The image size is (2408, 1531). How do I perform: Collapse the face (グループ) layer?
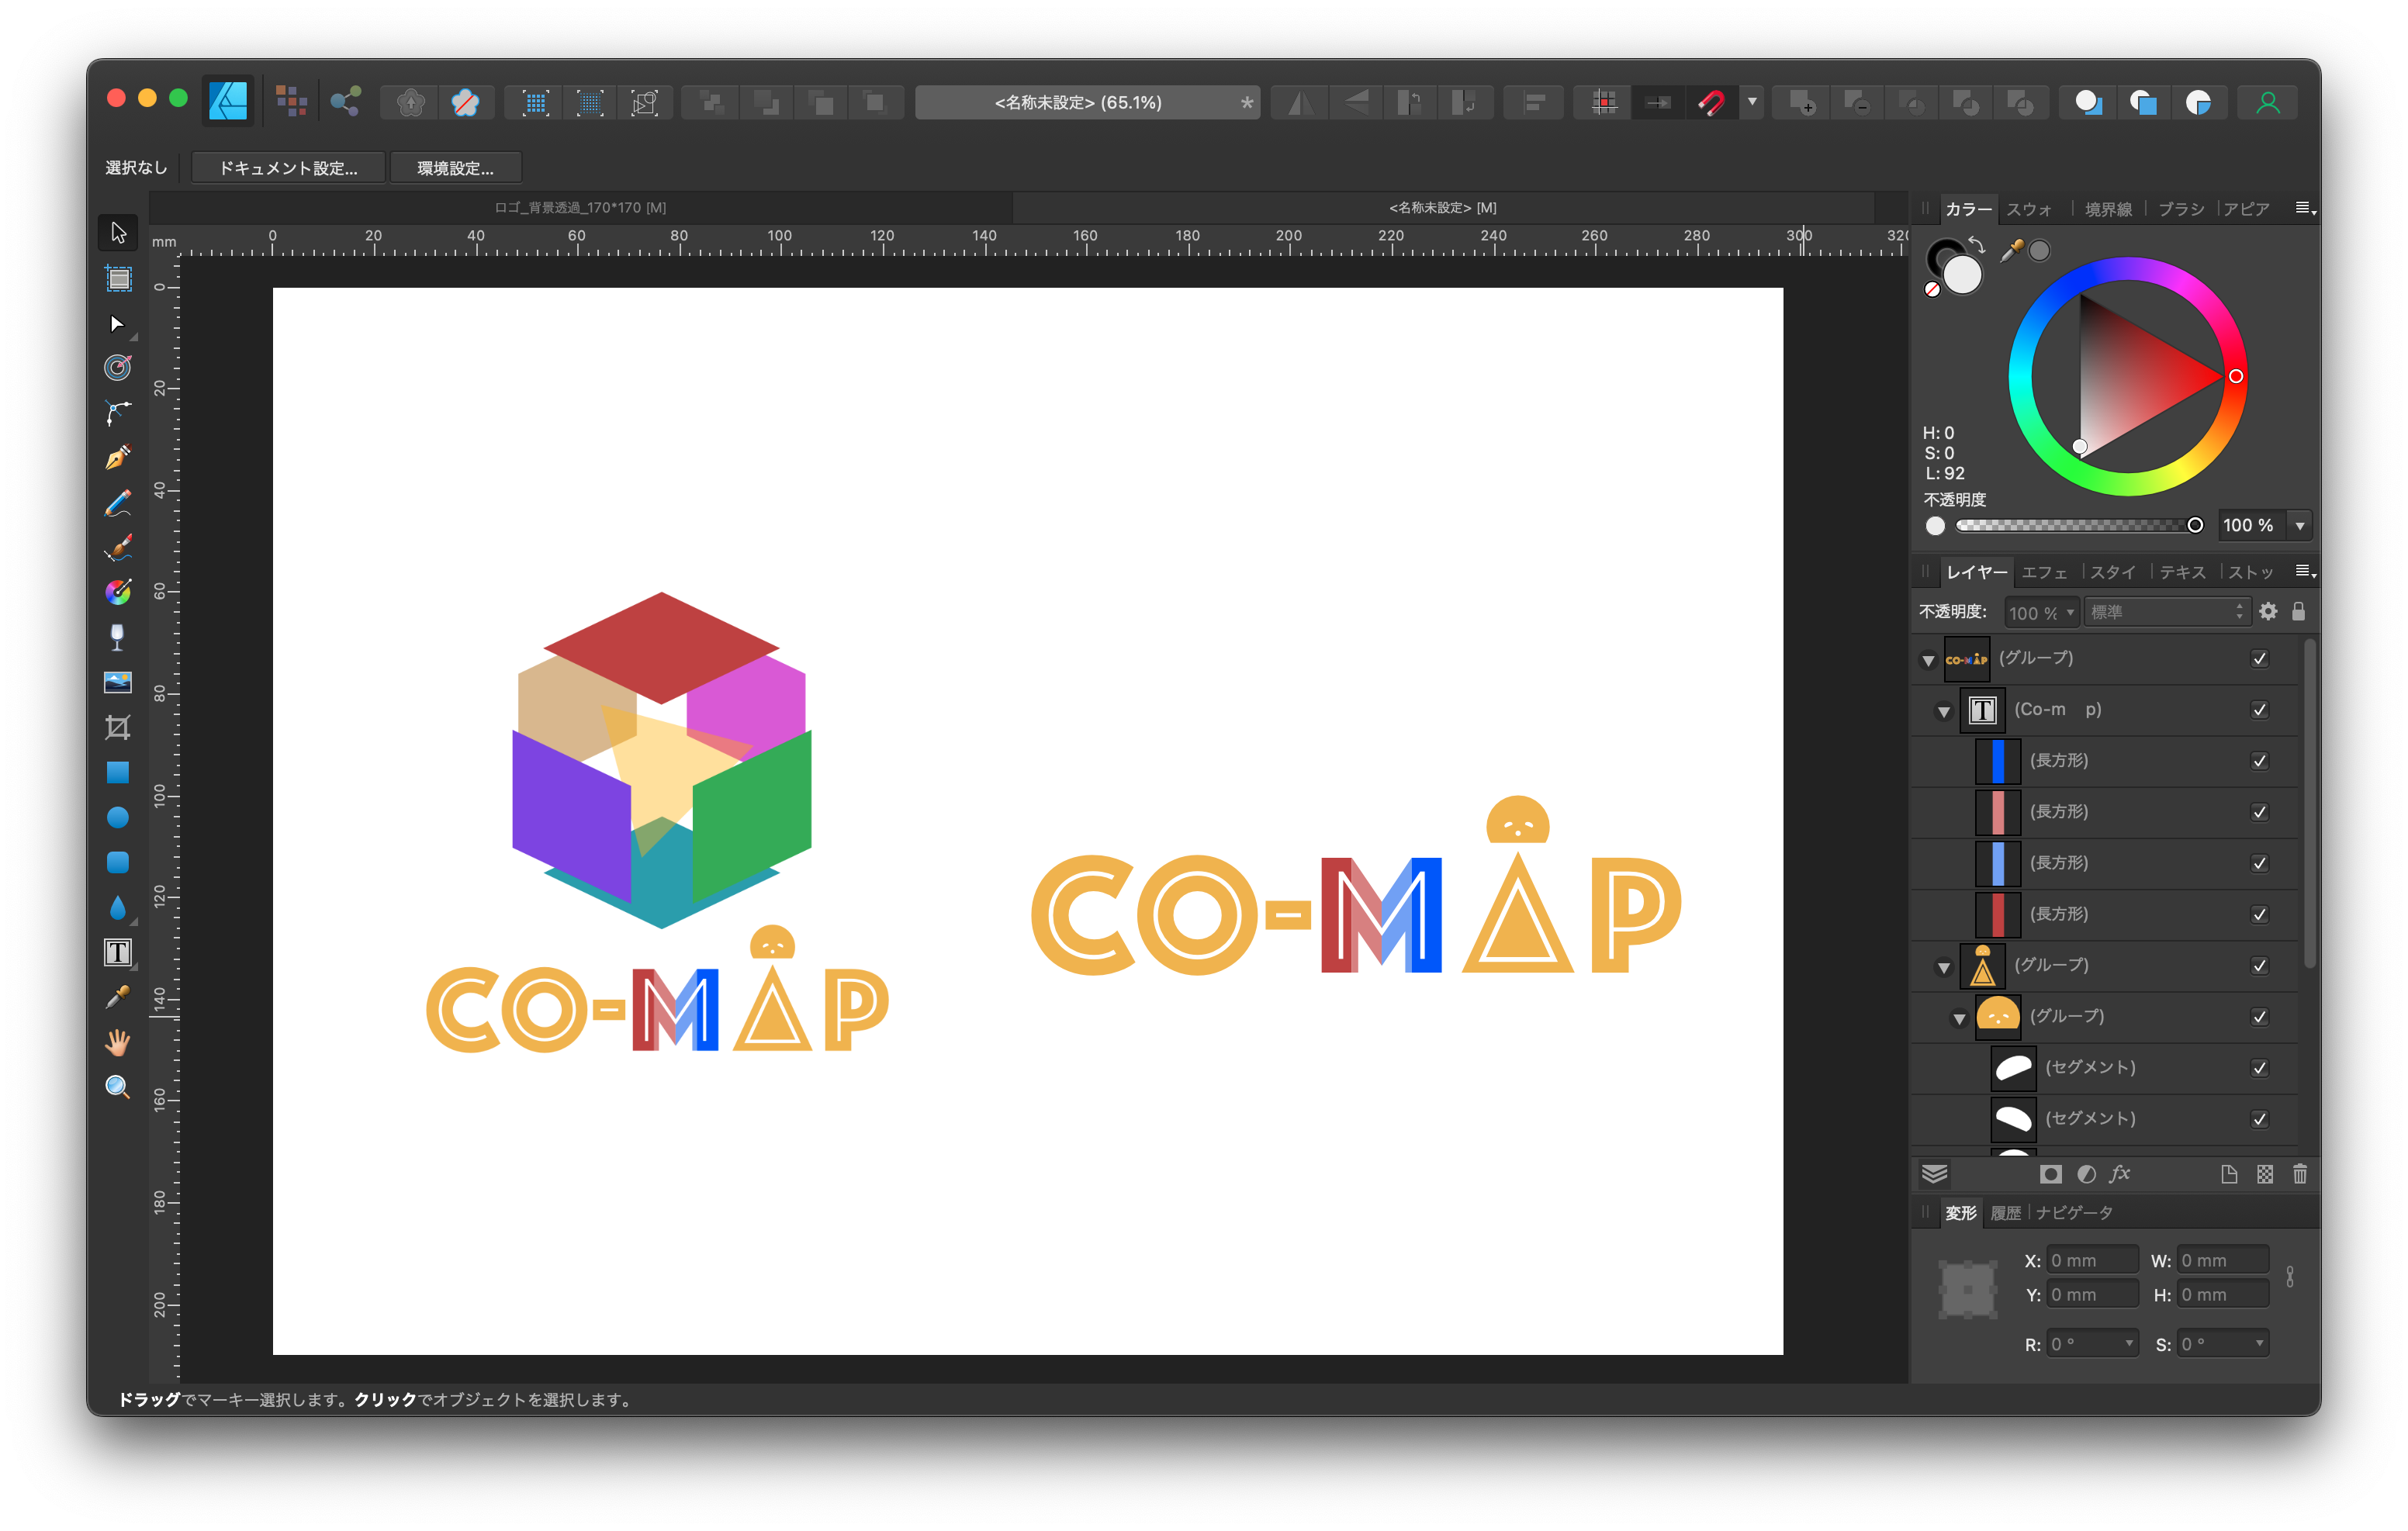click(x=1959, y=1018)
